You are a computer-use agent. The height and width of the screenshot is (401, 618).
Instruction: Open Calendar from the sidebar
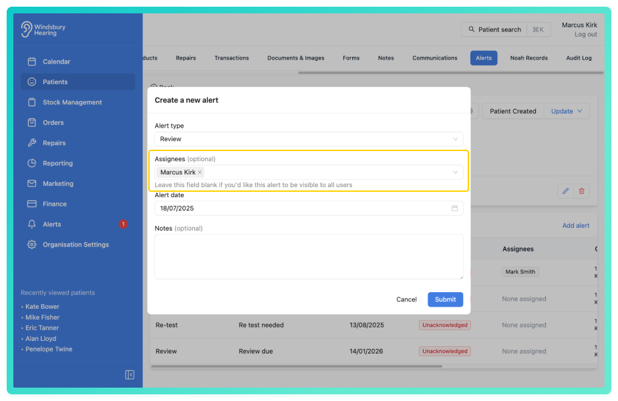(78, 61)
